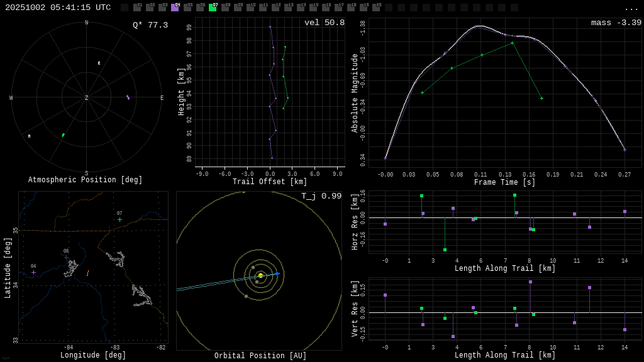Click the purple meteor marker near East

pos(128,97)
